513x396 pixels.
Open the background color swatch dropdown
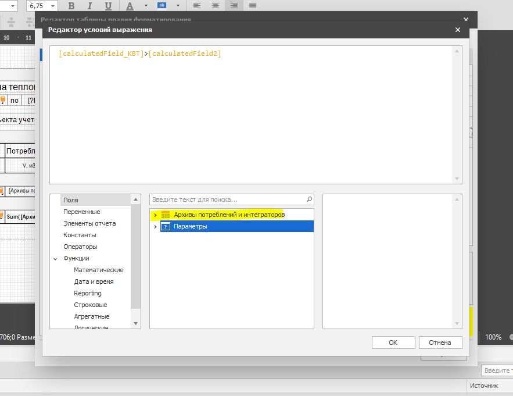coord(174,6)
